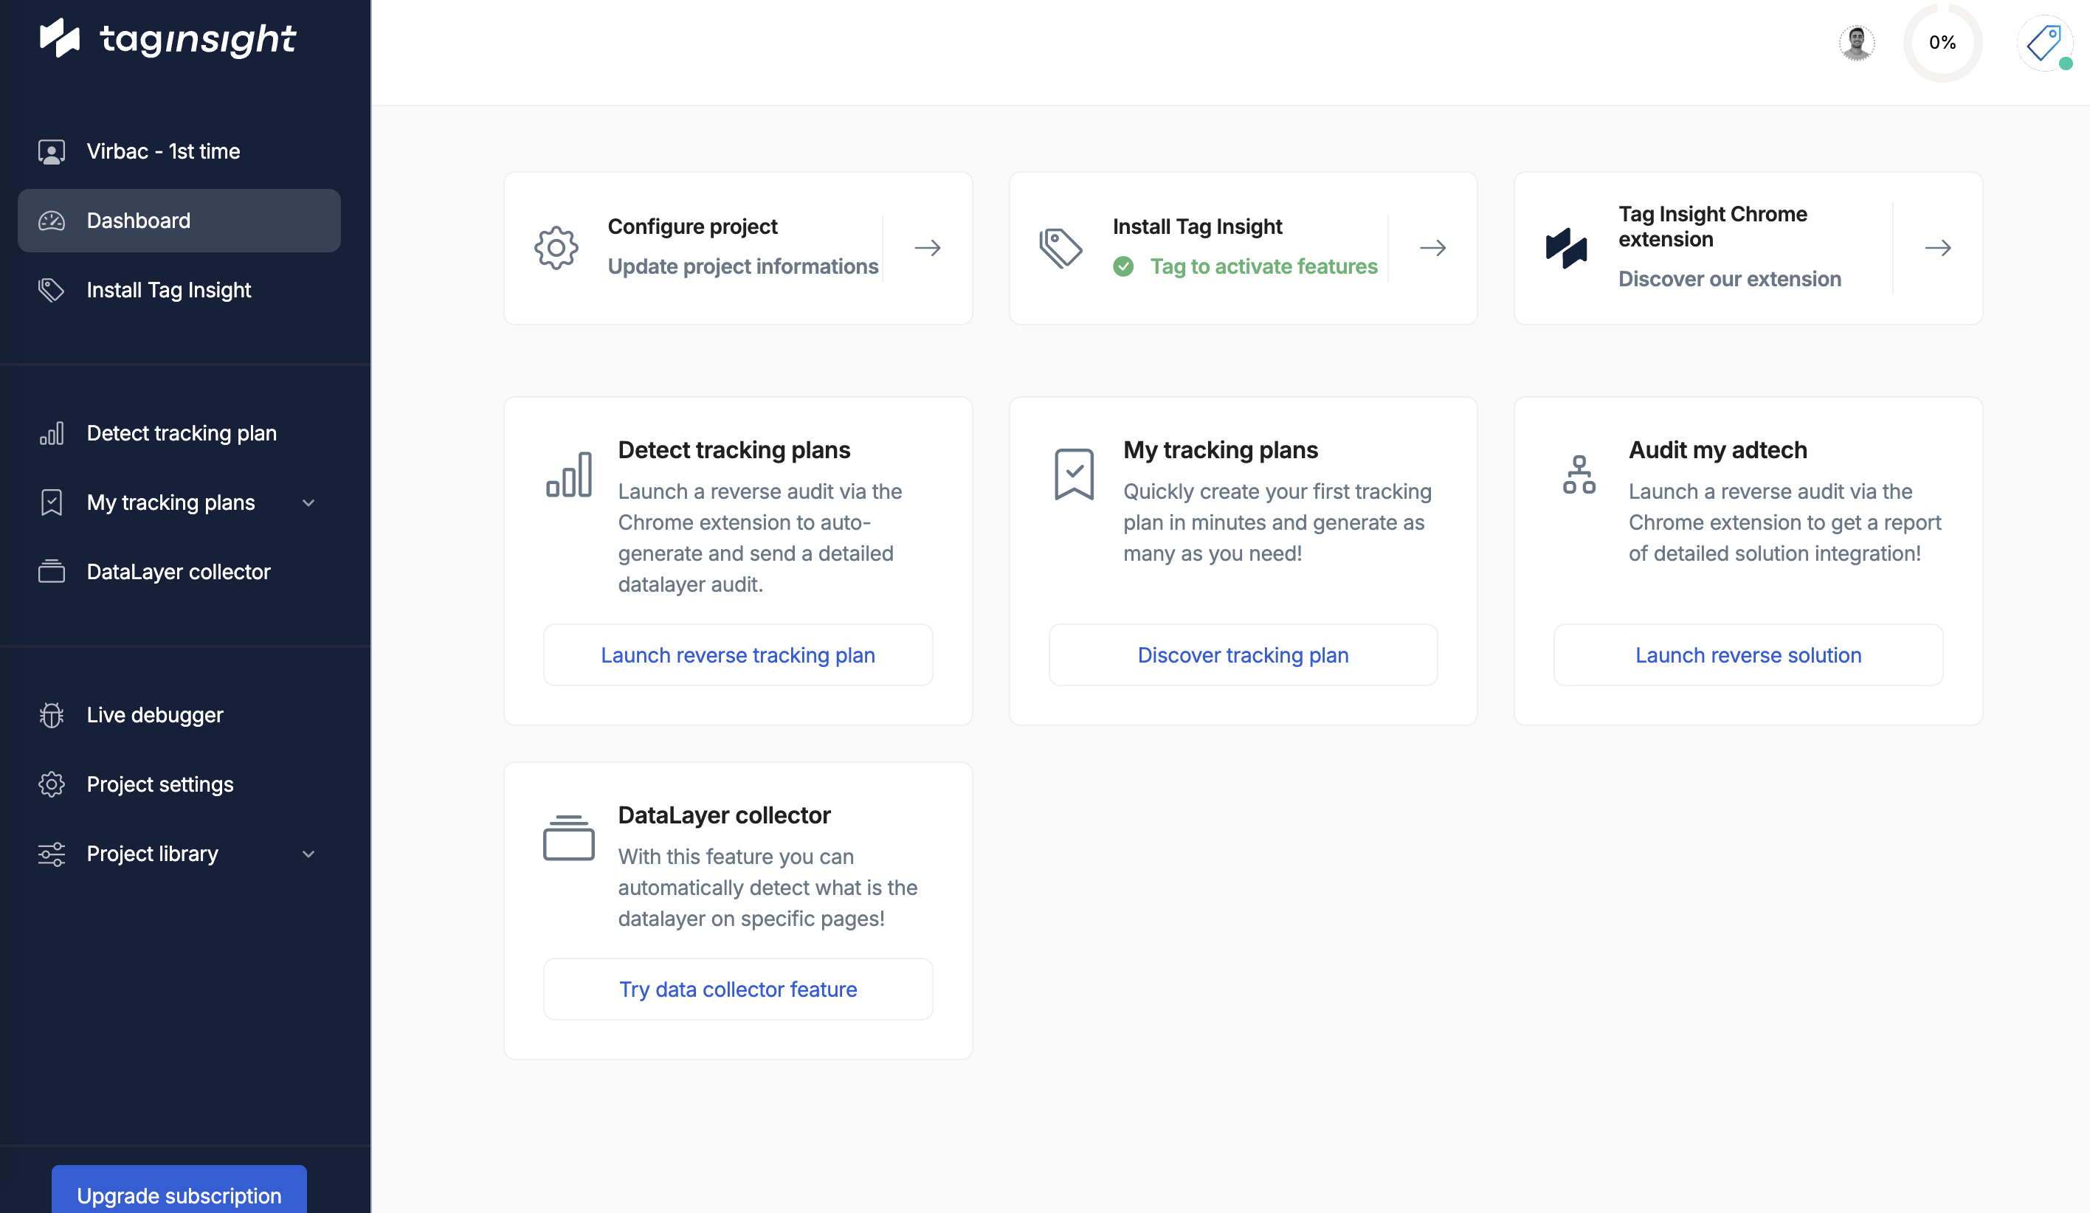Click the taginsight logo
The height and width of the screenshot is (1213, 2090).
pyautogui.click(x=166, y=38)
